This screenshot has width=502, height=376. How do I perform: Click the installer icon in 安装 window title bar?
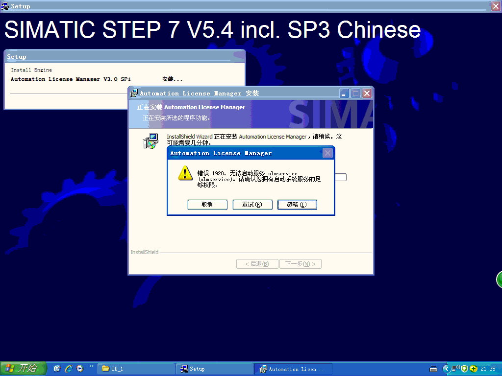(134, 94)
